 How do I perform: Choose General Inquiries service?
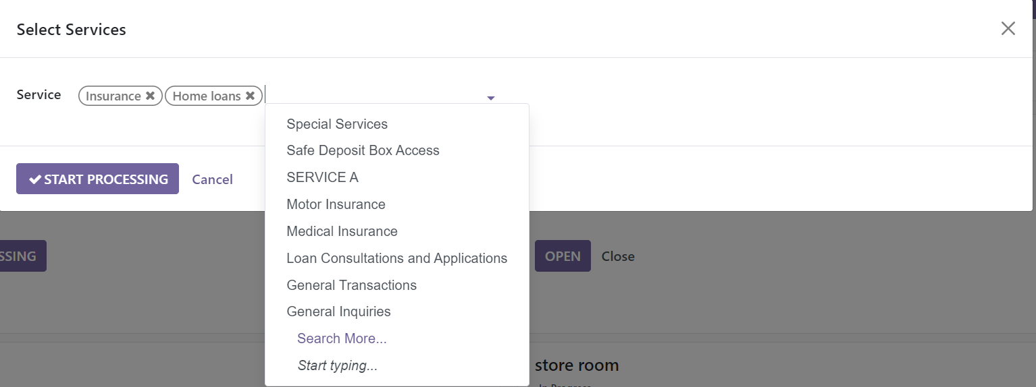tap(338, 311)
